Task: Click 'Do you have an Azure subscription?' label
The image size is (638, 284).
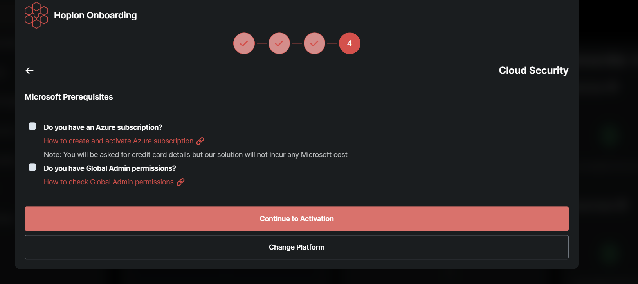Action: (103, 127)
